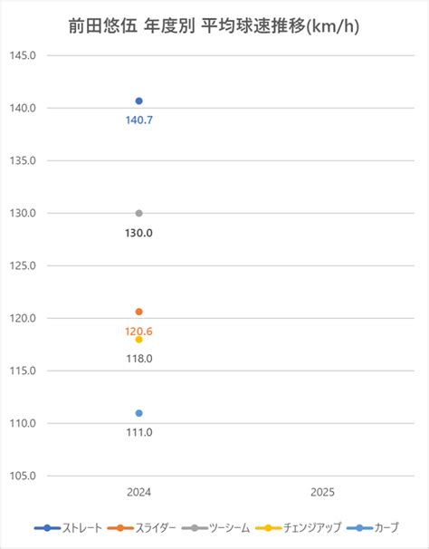Click the 2025 x-axis label
The width and height of the screenshot is (429, 549).
pos(322,492)
